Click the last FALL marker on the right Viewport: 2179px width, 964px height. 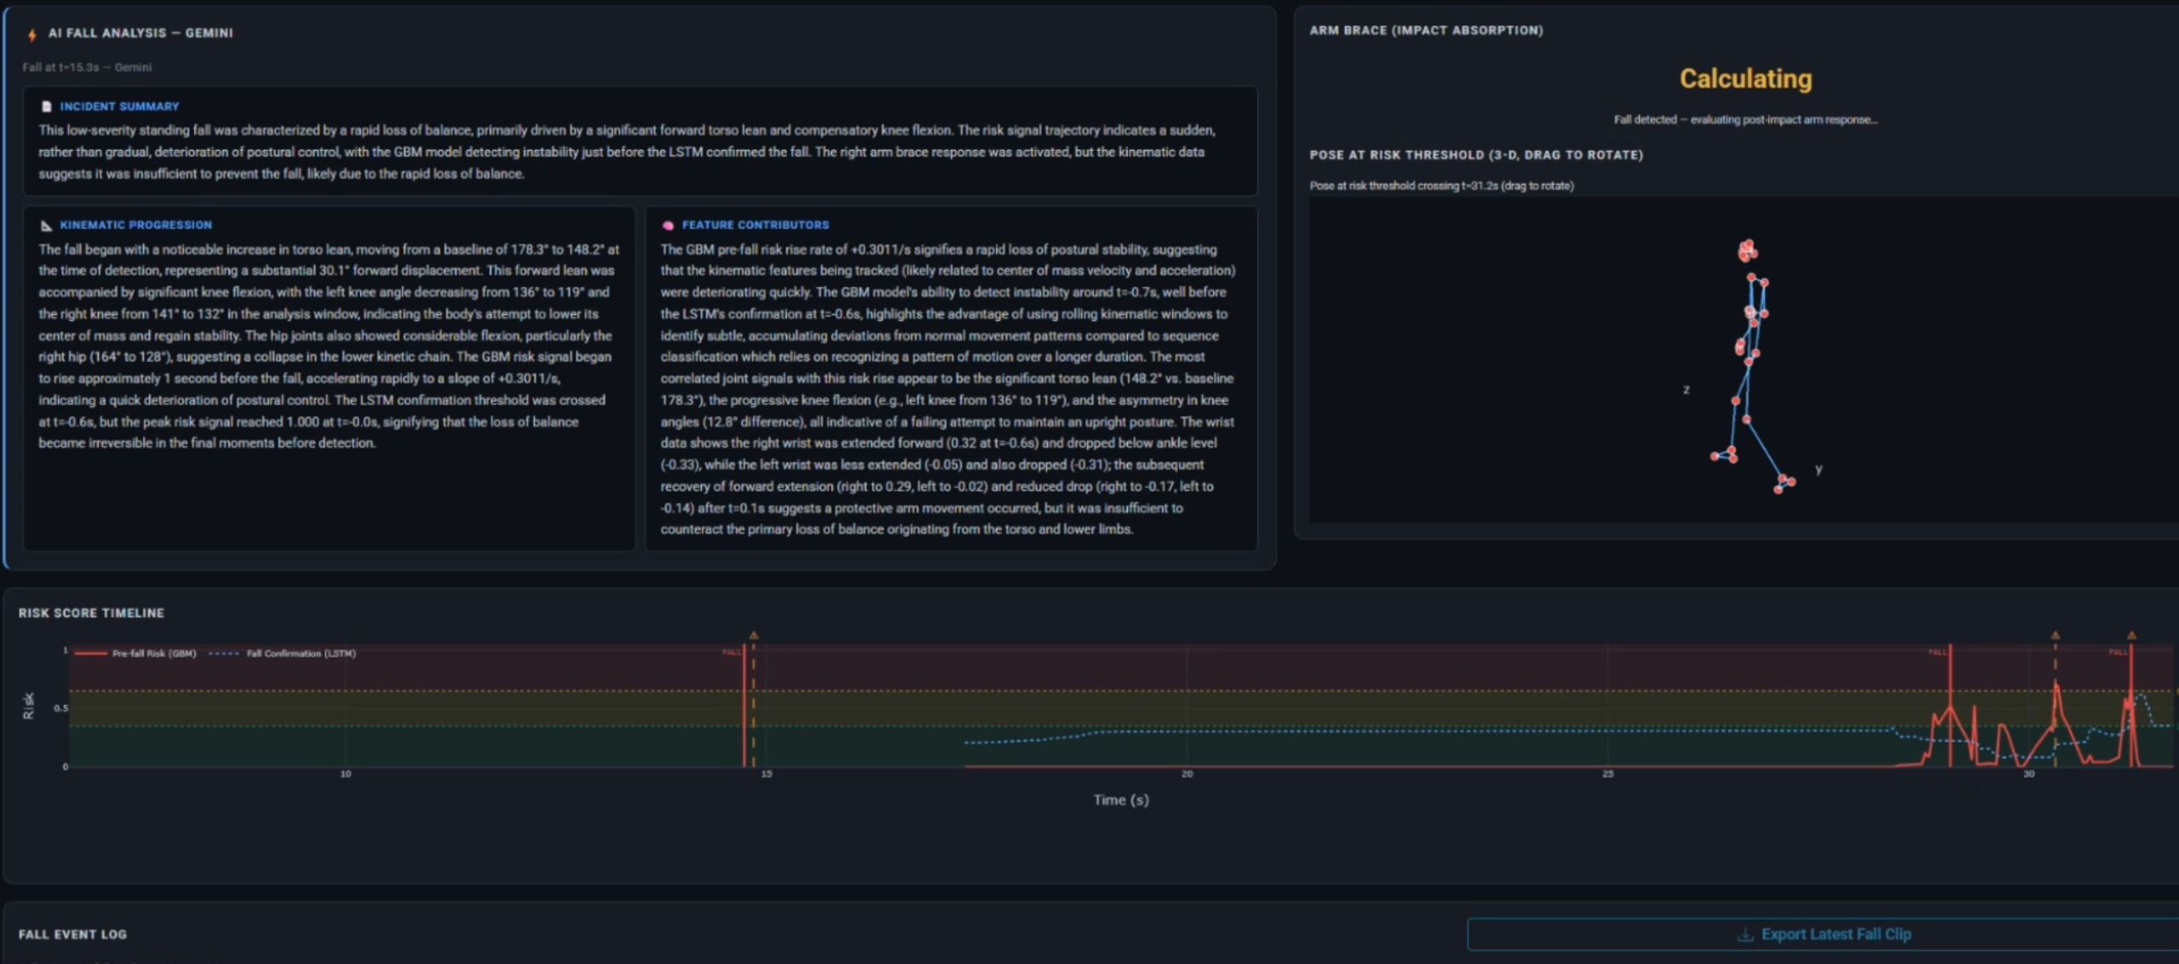[x=2130, y=673]
